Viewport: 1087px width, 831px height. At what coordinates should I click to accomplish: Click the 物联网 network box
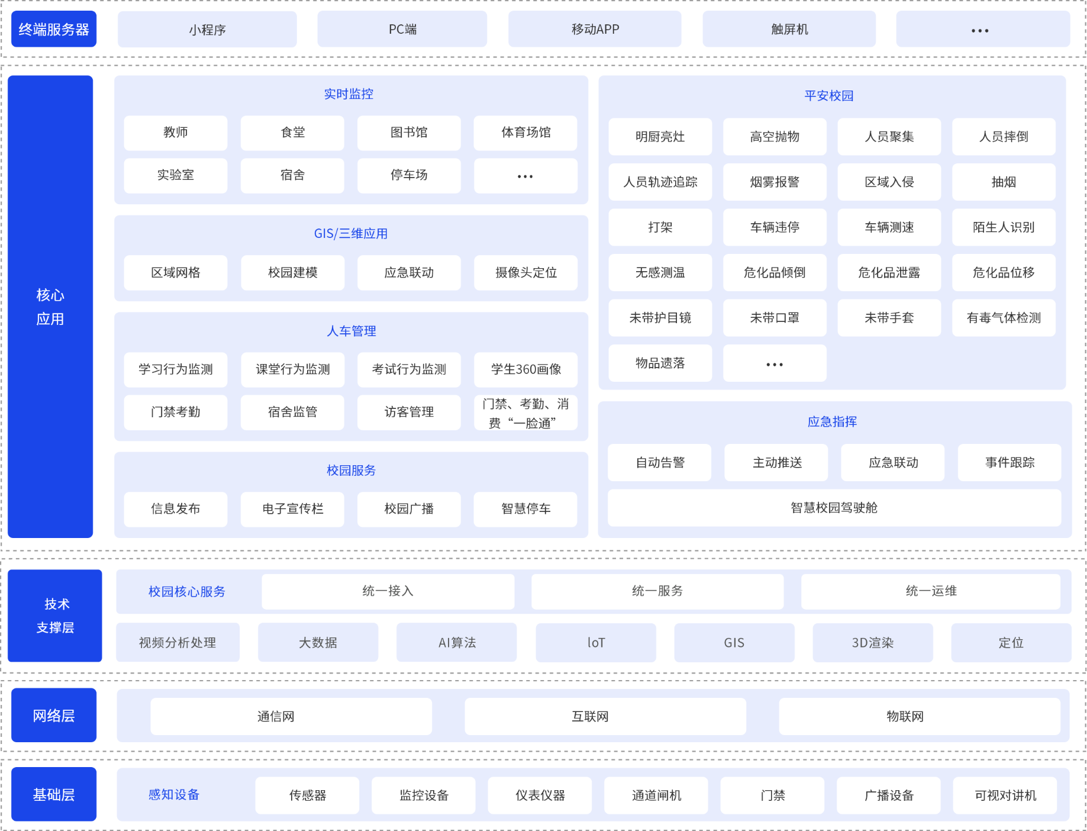[904, 717]
